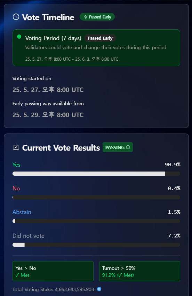Select the Yes > No Met condition box
192x296 pixels.
53,271
